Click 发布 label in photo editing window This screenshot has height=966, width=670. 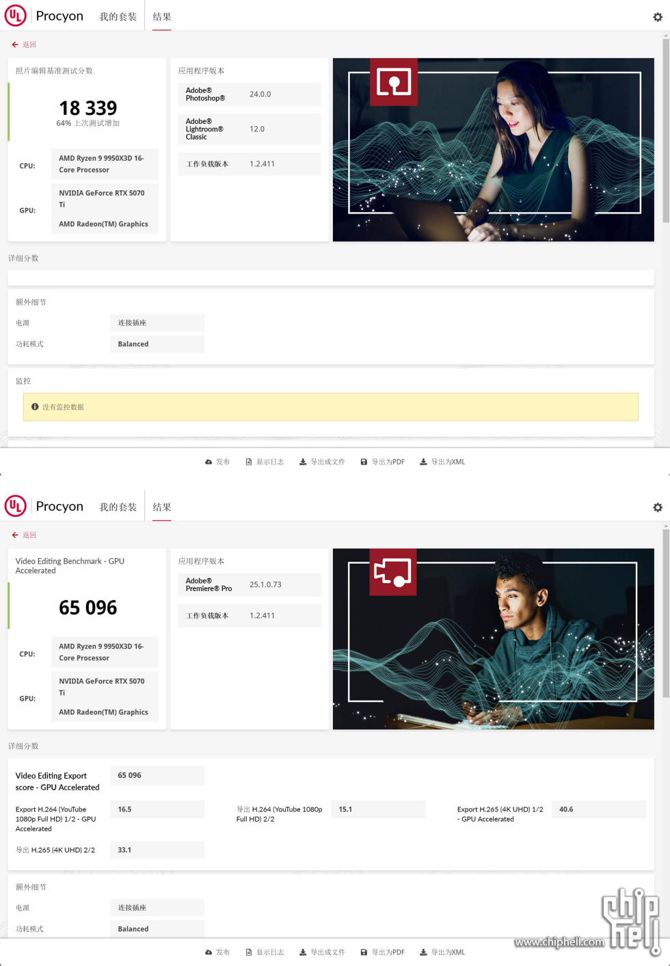[x=223, y=462]
